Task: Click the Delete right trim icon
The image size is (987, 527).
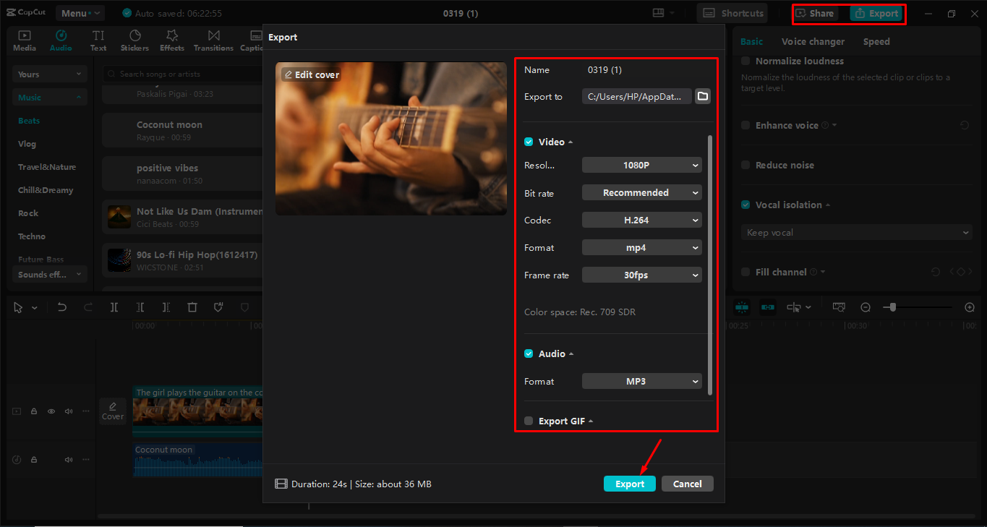Action: point(166,307)
